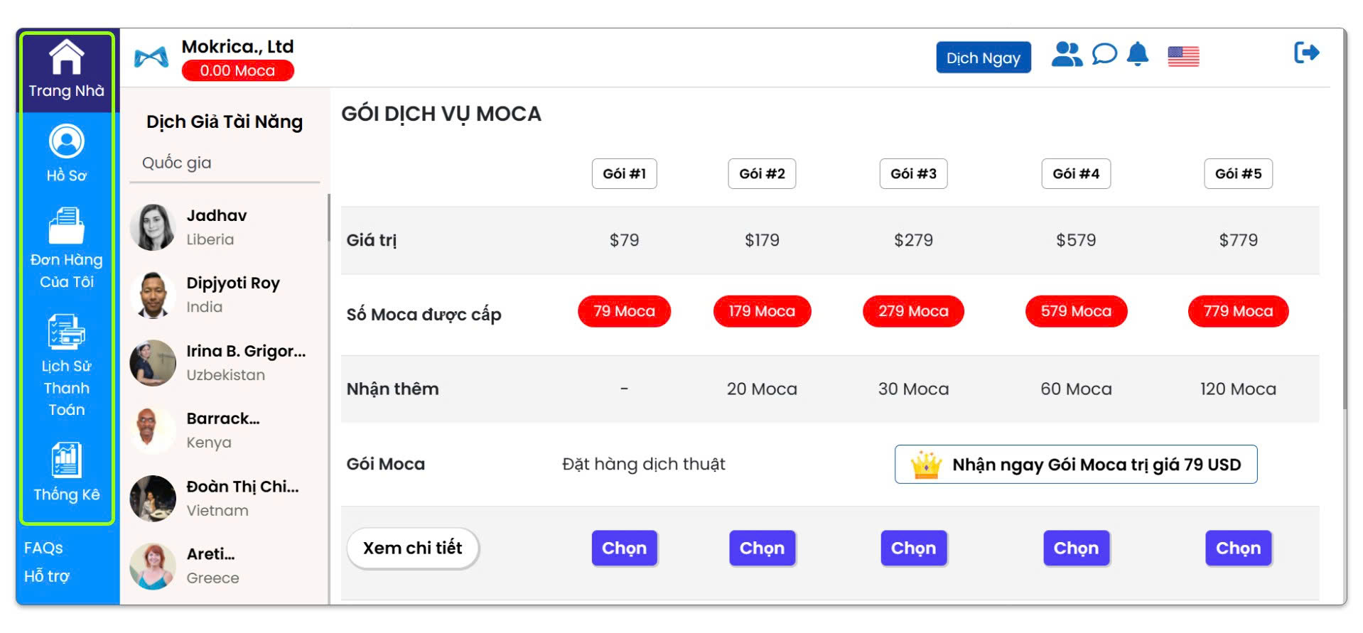Click the Trang Nhà home icon
The height and width of the screenshot is (633, 1363).
pos(66,58)
